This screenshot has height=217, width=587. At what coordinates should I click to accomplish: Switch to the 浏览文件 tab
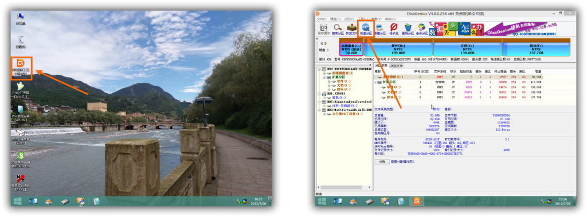397,66
